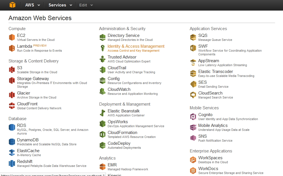
Task: Click the Config service icon
Action: pyautogui.click(x=103, y=81)
